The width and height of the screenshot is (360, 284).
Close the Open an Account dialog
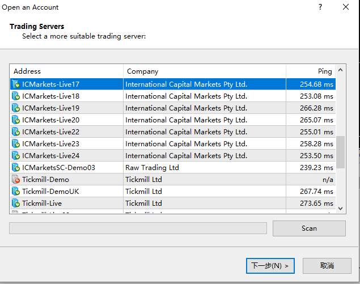(346, 7)
